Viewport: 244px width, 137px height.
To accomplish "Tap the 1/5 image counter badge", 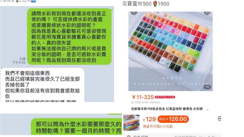I will pos(207,87).
